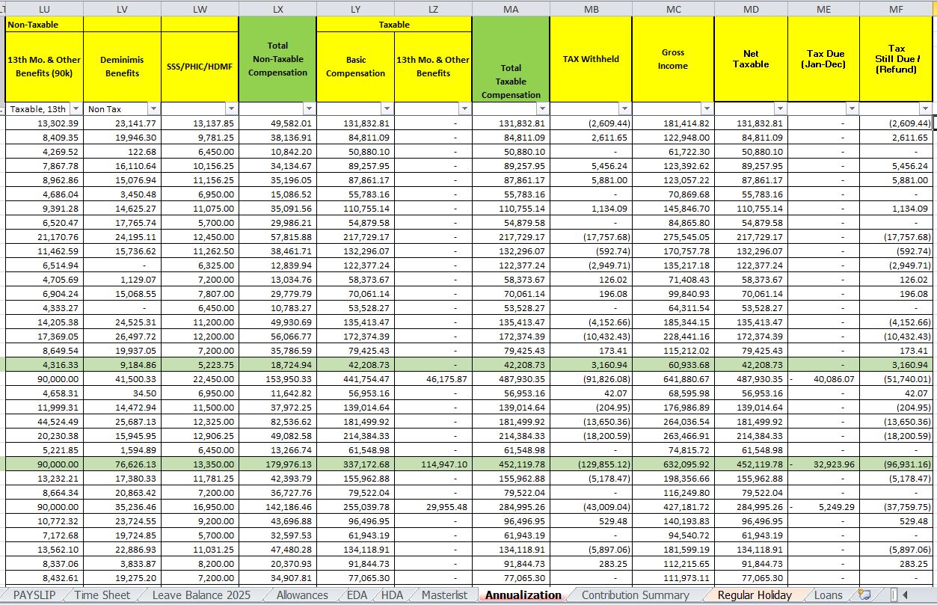
Task: Select the EDA sheet tab
Action: 357,595
